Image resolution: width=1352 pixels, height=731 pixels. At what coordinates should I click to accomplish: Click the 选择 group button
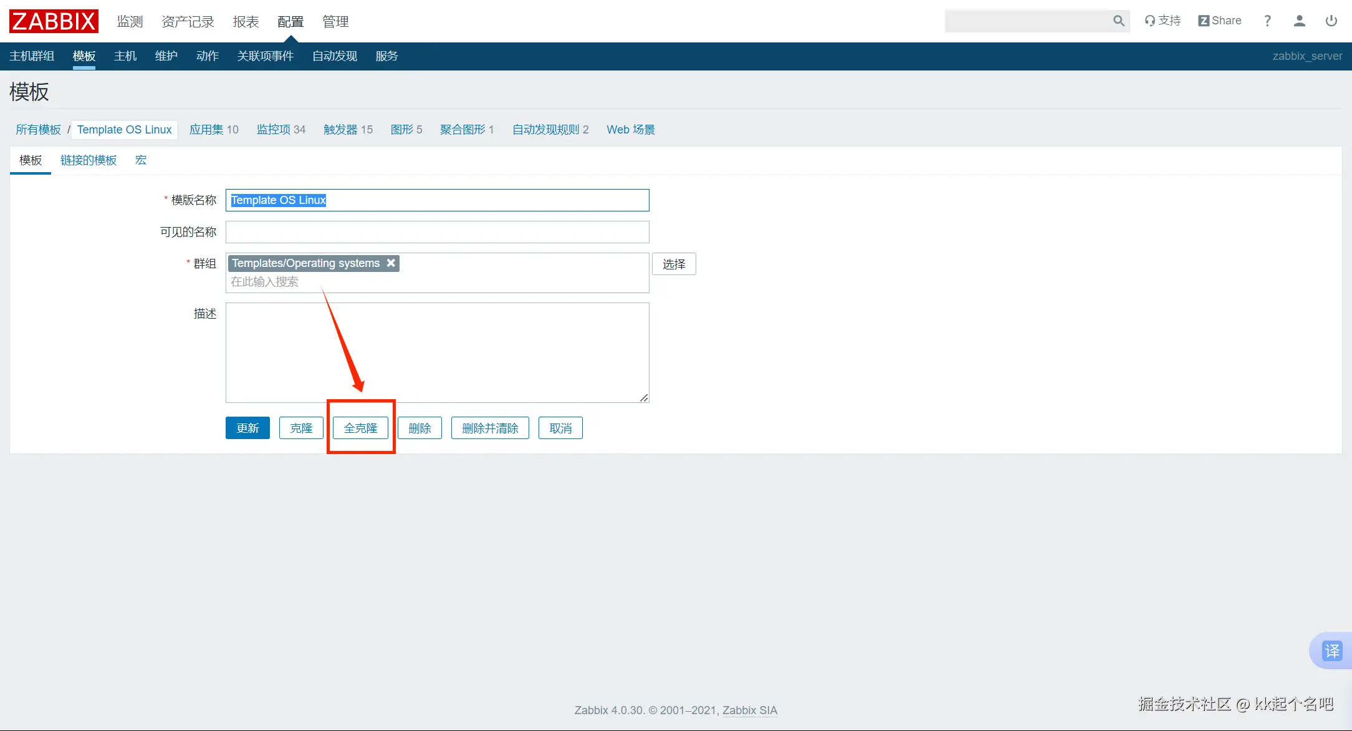[x=674, y=264]
